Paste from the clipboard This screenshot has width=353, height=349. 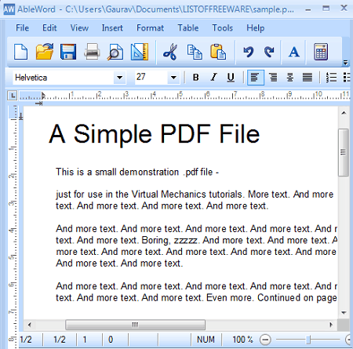point(218,52)
